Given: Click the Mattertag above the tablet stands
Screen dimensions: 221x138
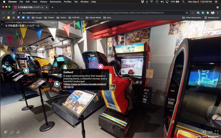Looking at the screenshot, I should [x=26, y=70].
